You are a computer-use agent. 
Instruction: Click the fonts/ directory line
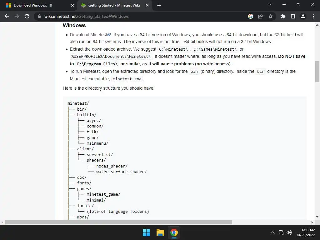pos(84,183)
